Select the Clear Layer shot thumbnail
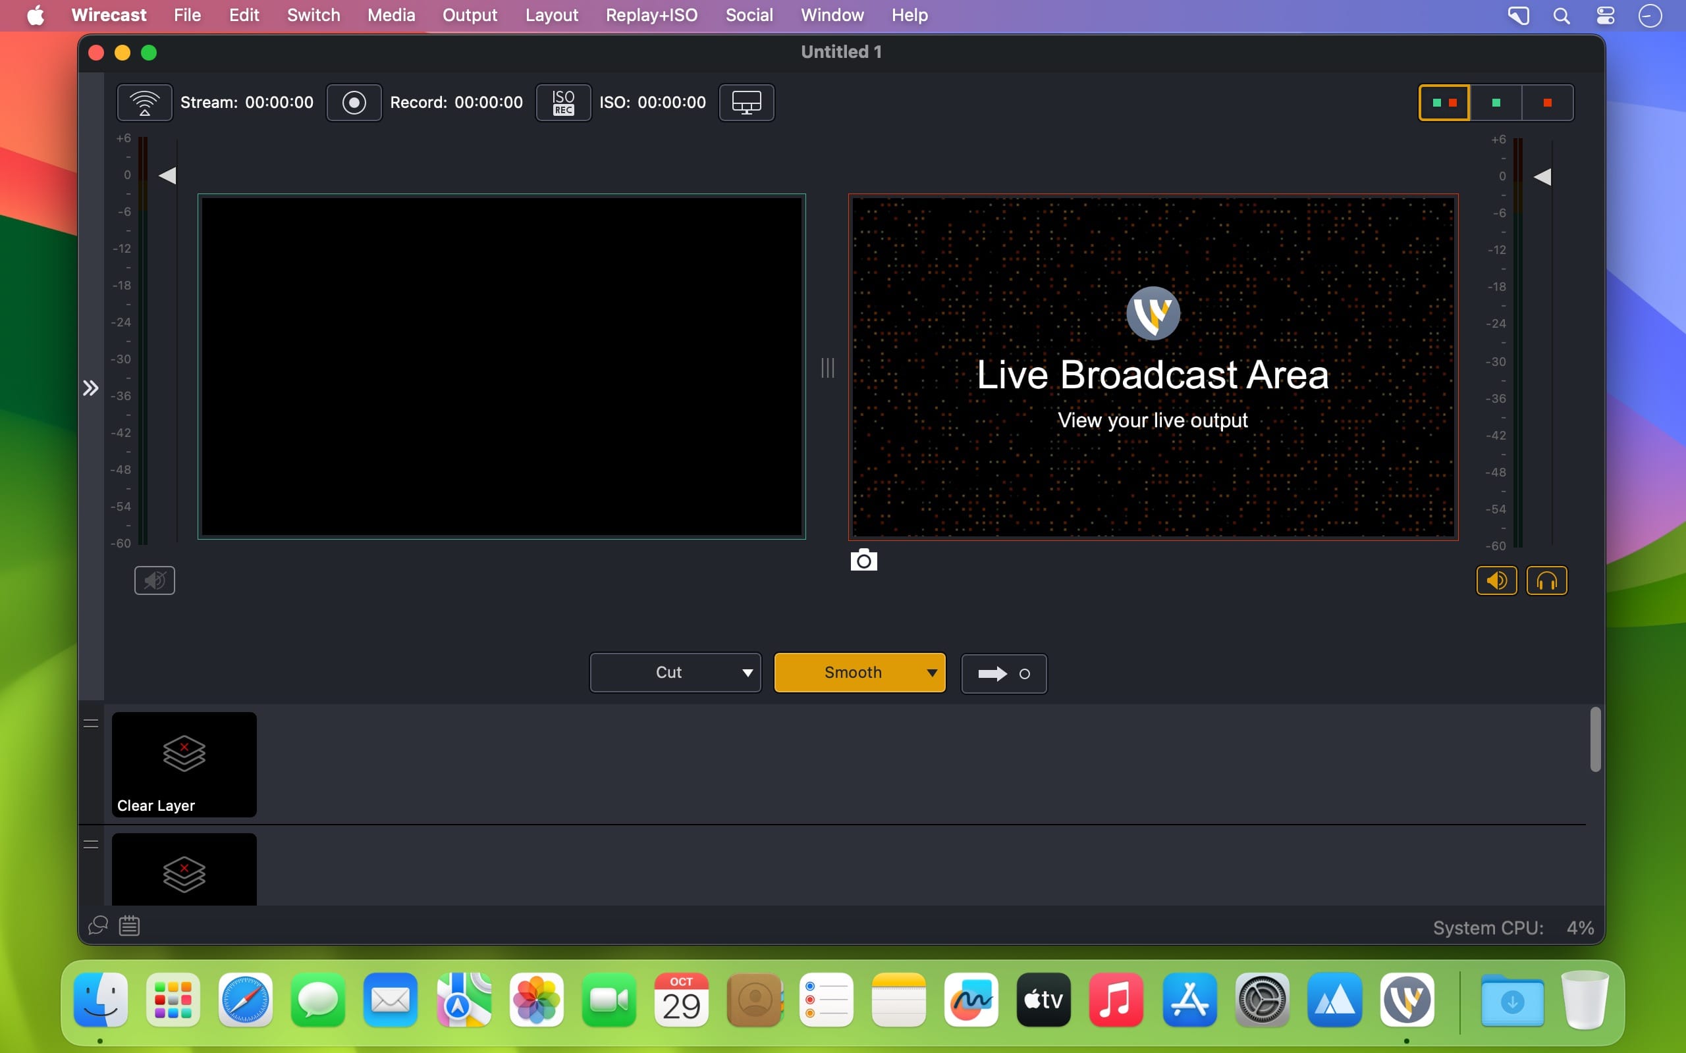 click(184, 764)
